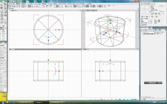Image resolution: width=167 pixels, height=104 pixels.
Task: Click the 設定 button beside ピボット
Action: tap(51, 6)
